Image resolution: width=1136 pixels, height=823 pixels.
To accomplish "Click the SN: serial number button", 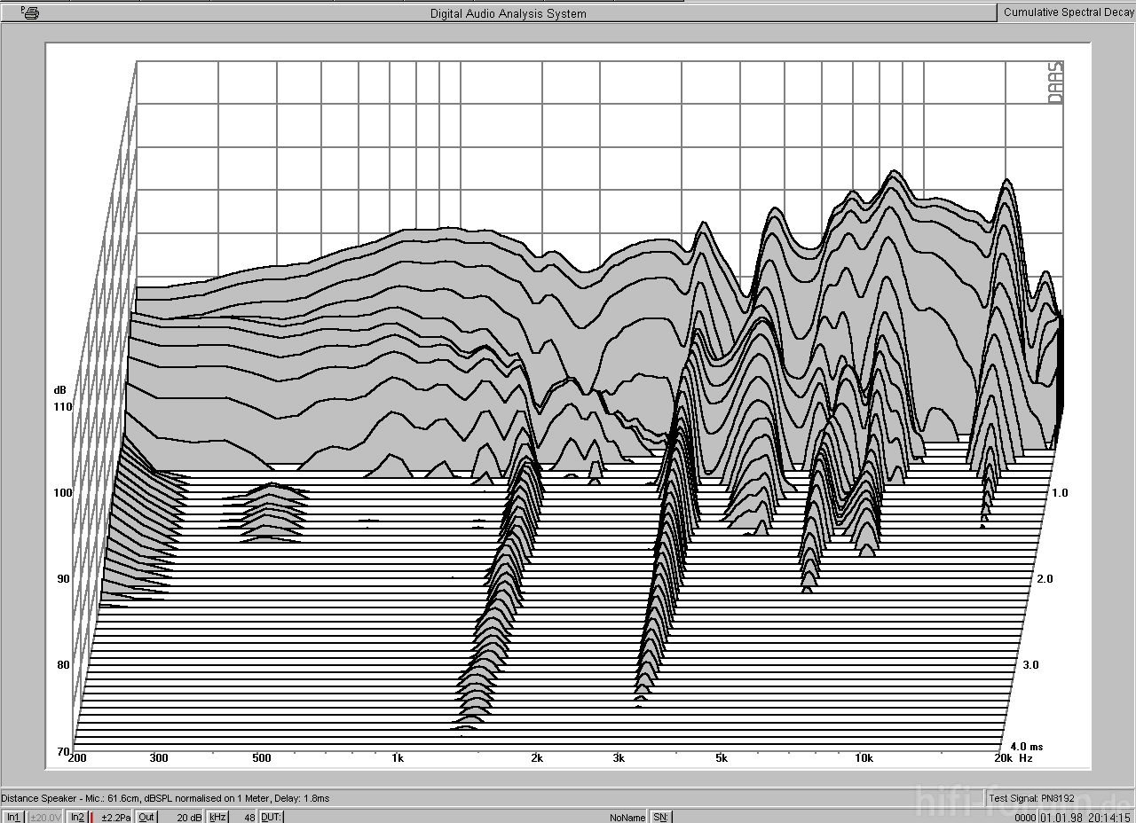I will [x=661, y=817].
